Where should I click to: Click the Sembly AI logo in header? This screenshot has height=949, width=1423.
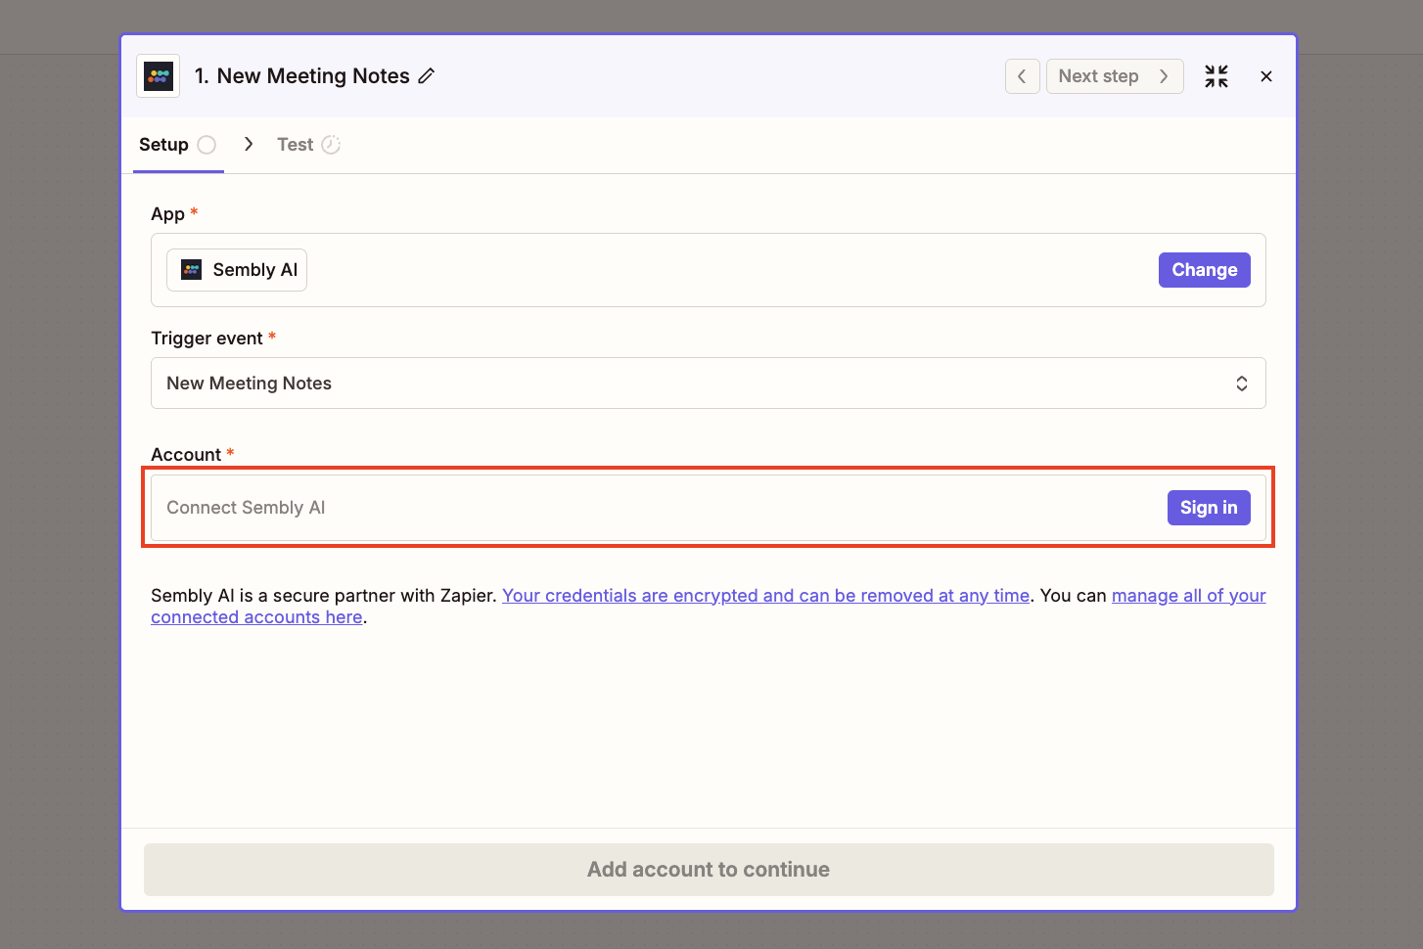pyautogui.click(x=159, y=76)
